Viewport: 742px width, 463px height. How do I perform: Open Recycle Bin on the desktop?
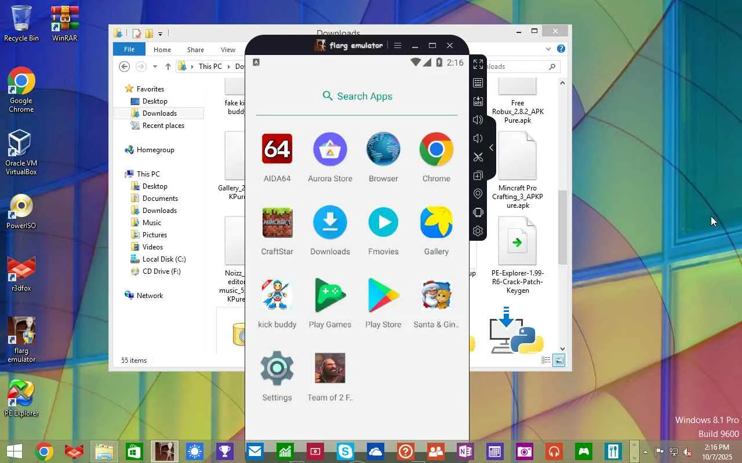pyautogui.click(x=21, y=24)
